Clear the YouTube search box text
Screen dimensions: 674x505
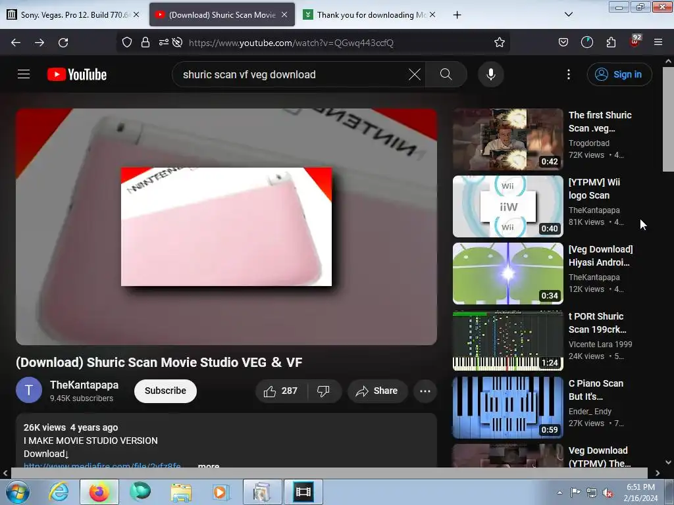[415, 74]
